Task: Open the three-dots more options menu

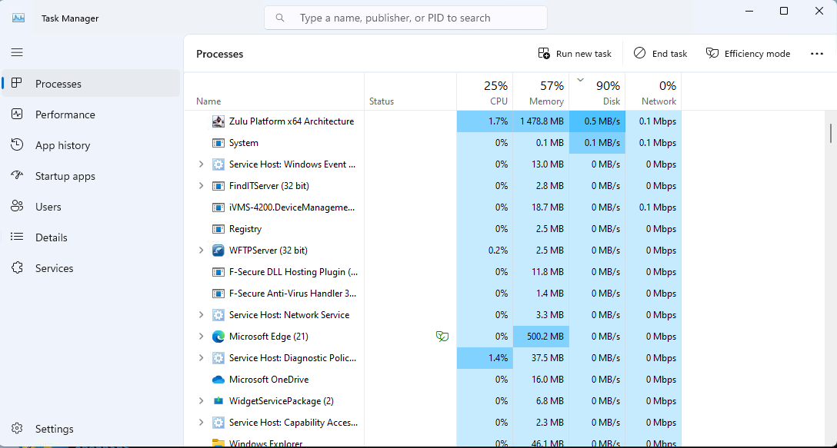Action: click(x=817, y=53)
